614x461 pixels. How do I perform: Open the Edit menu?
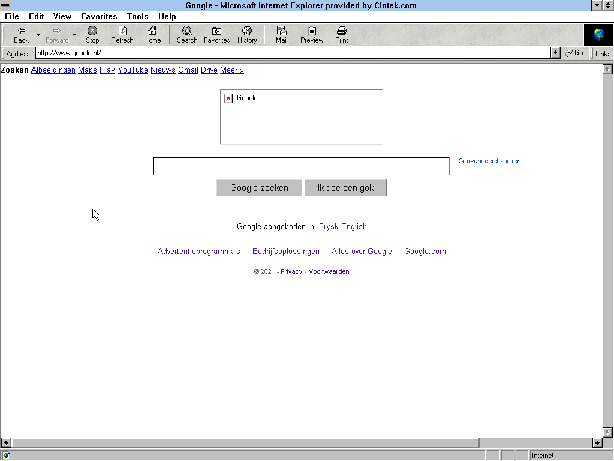[36, 16]
